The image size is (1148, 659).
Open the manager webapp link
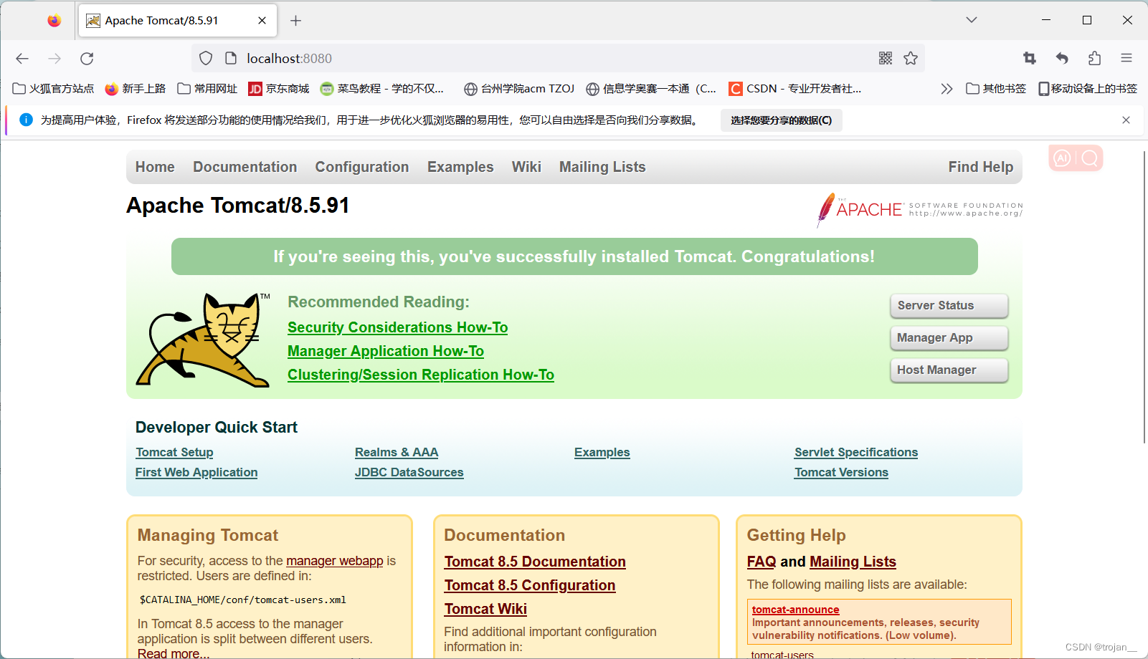[x=335, y=561]
